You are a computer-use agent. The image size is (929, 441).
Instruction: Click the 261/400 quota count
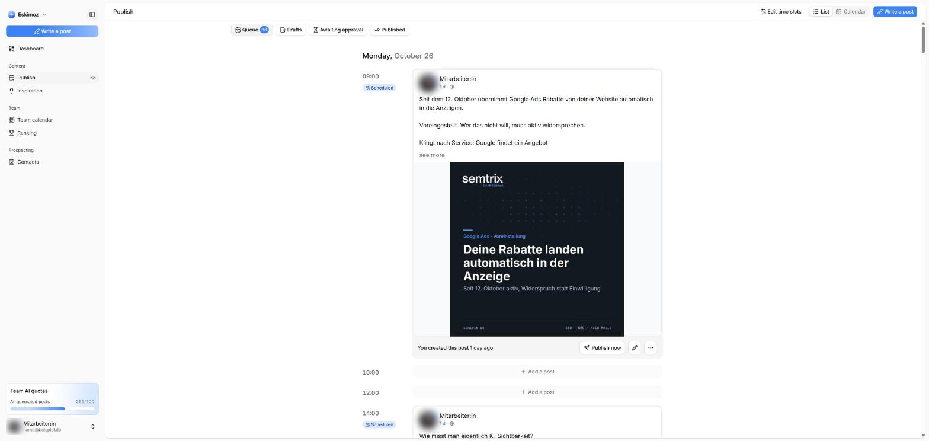(85, 402)
